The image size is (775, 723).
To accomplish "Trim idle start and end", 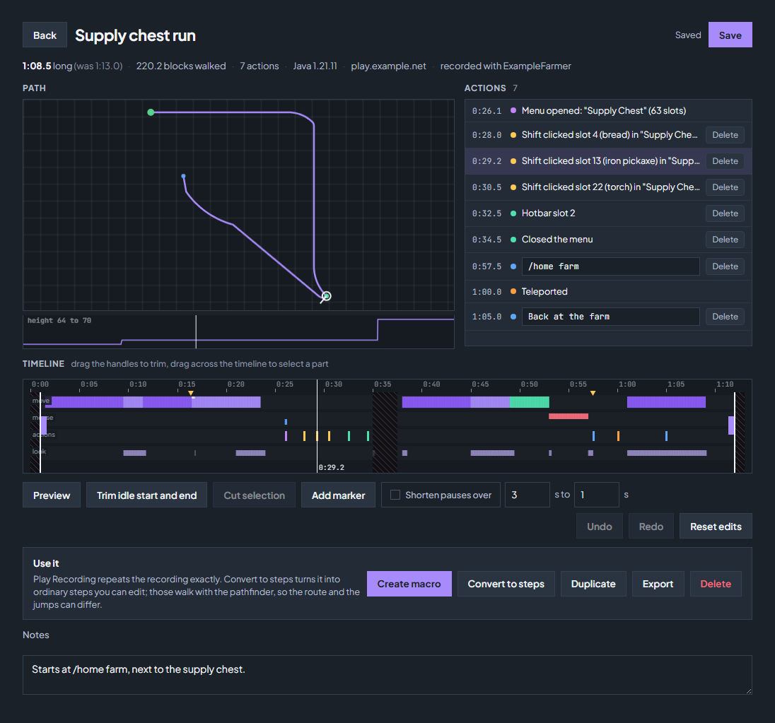I will (x=146, y=495).
